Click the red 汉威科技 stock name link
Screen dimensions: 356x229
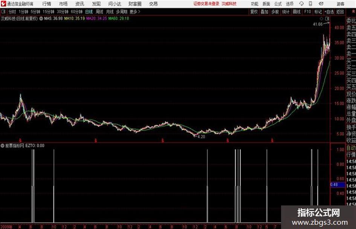pyautogui.click(x=229, y=4)
